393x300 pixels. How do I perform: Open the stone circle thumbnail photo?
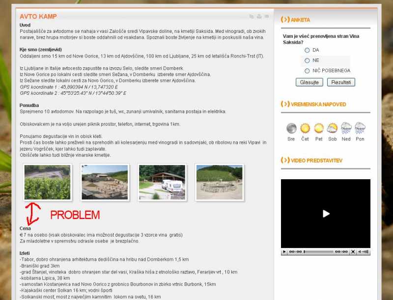coord(219,182)
